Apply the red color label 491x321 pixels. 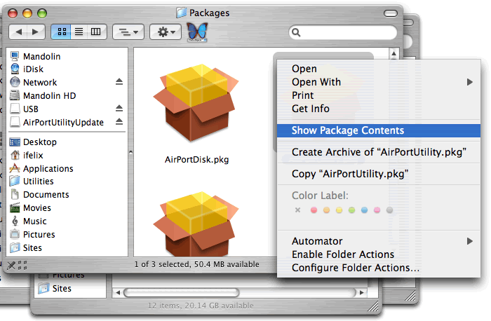[314, 210]
